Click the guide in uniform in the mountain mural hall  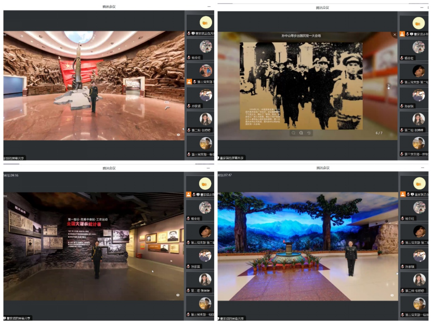[351, 258]
